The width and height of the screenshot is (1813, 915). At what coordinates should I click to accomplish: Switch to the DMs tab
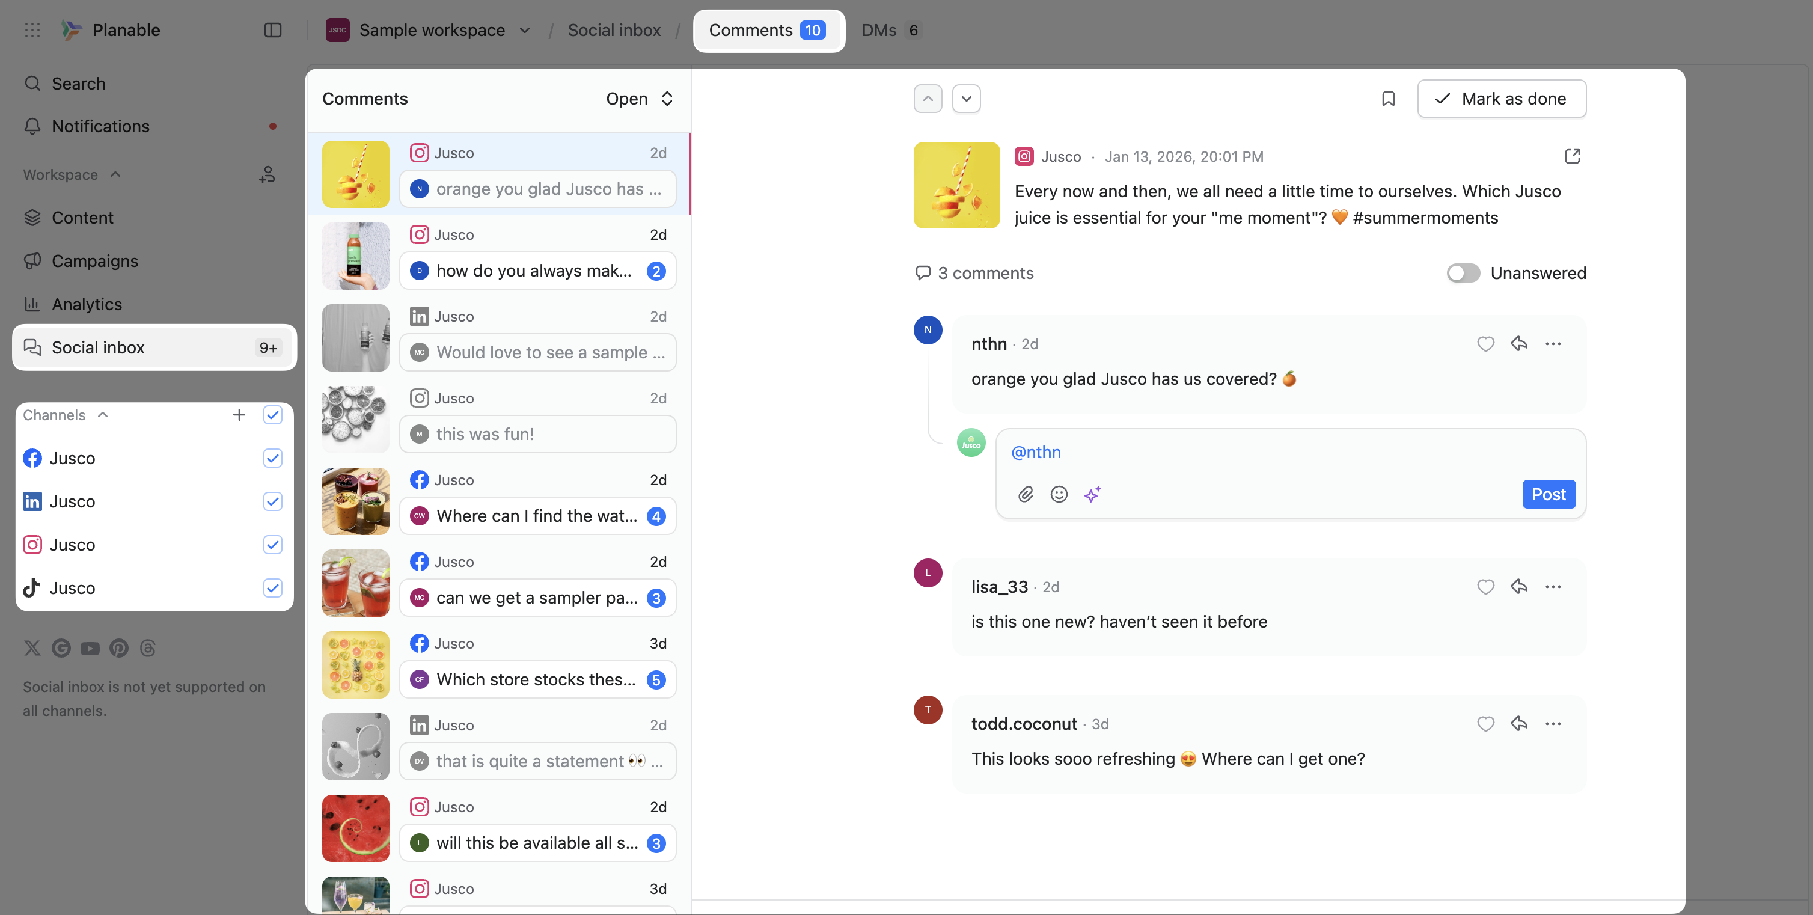pos(889,30)
